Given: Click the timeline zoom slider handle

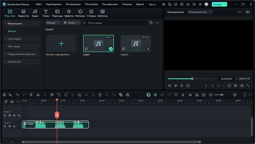Looking at the screenshot, I should (x=222, y=95).
